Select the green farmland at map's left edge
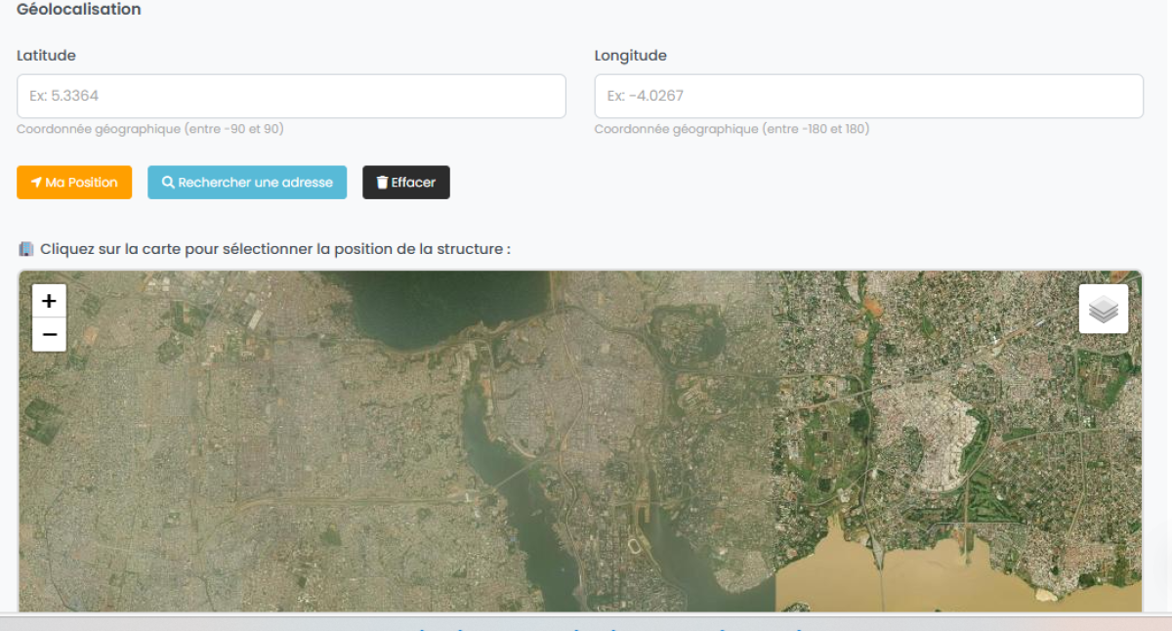Viewport: 1172px width, 631px height. point(39,422)
